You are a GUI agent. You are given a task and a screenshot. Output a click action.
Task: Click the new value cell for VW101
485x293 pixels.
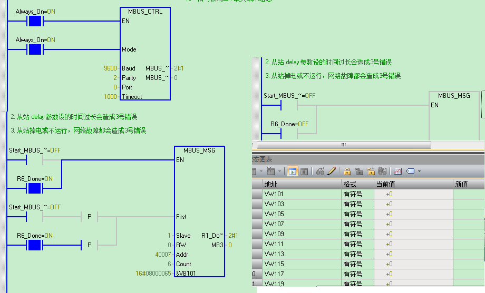pyautogui.click(x=469, y=194)
